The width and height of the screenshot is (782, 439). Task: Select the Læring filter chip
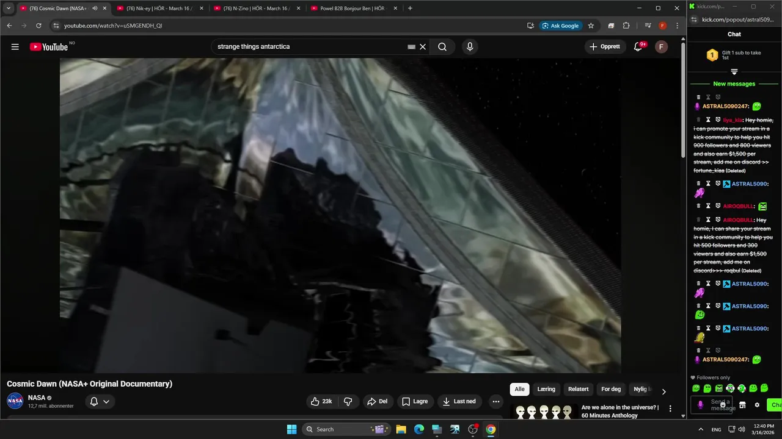546,389
